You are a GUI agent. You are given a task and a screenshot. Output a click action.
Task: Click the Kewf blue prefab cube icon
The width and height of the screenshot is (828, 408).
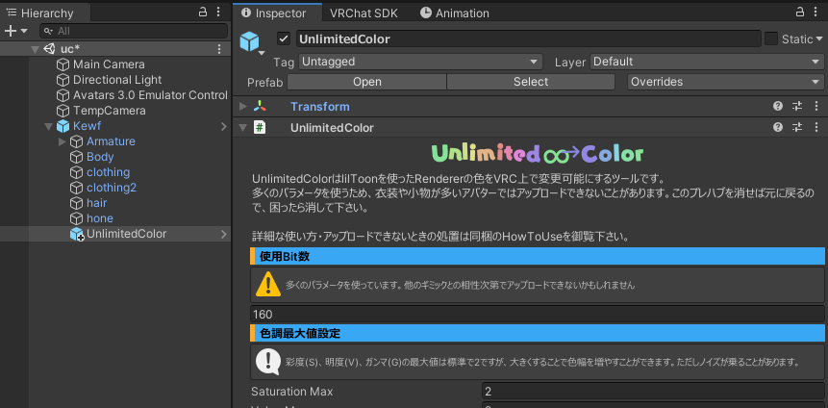tap(63, 126)
